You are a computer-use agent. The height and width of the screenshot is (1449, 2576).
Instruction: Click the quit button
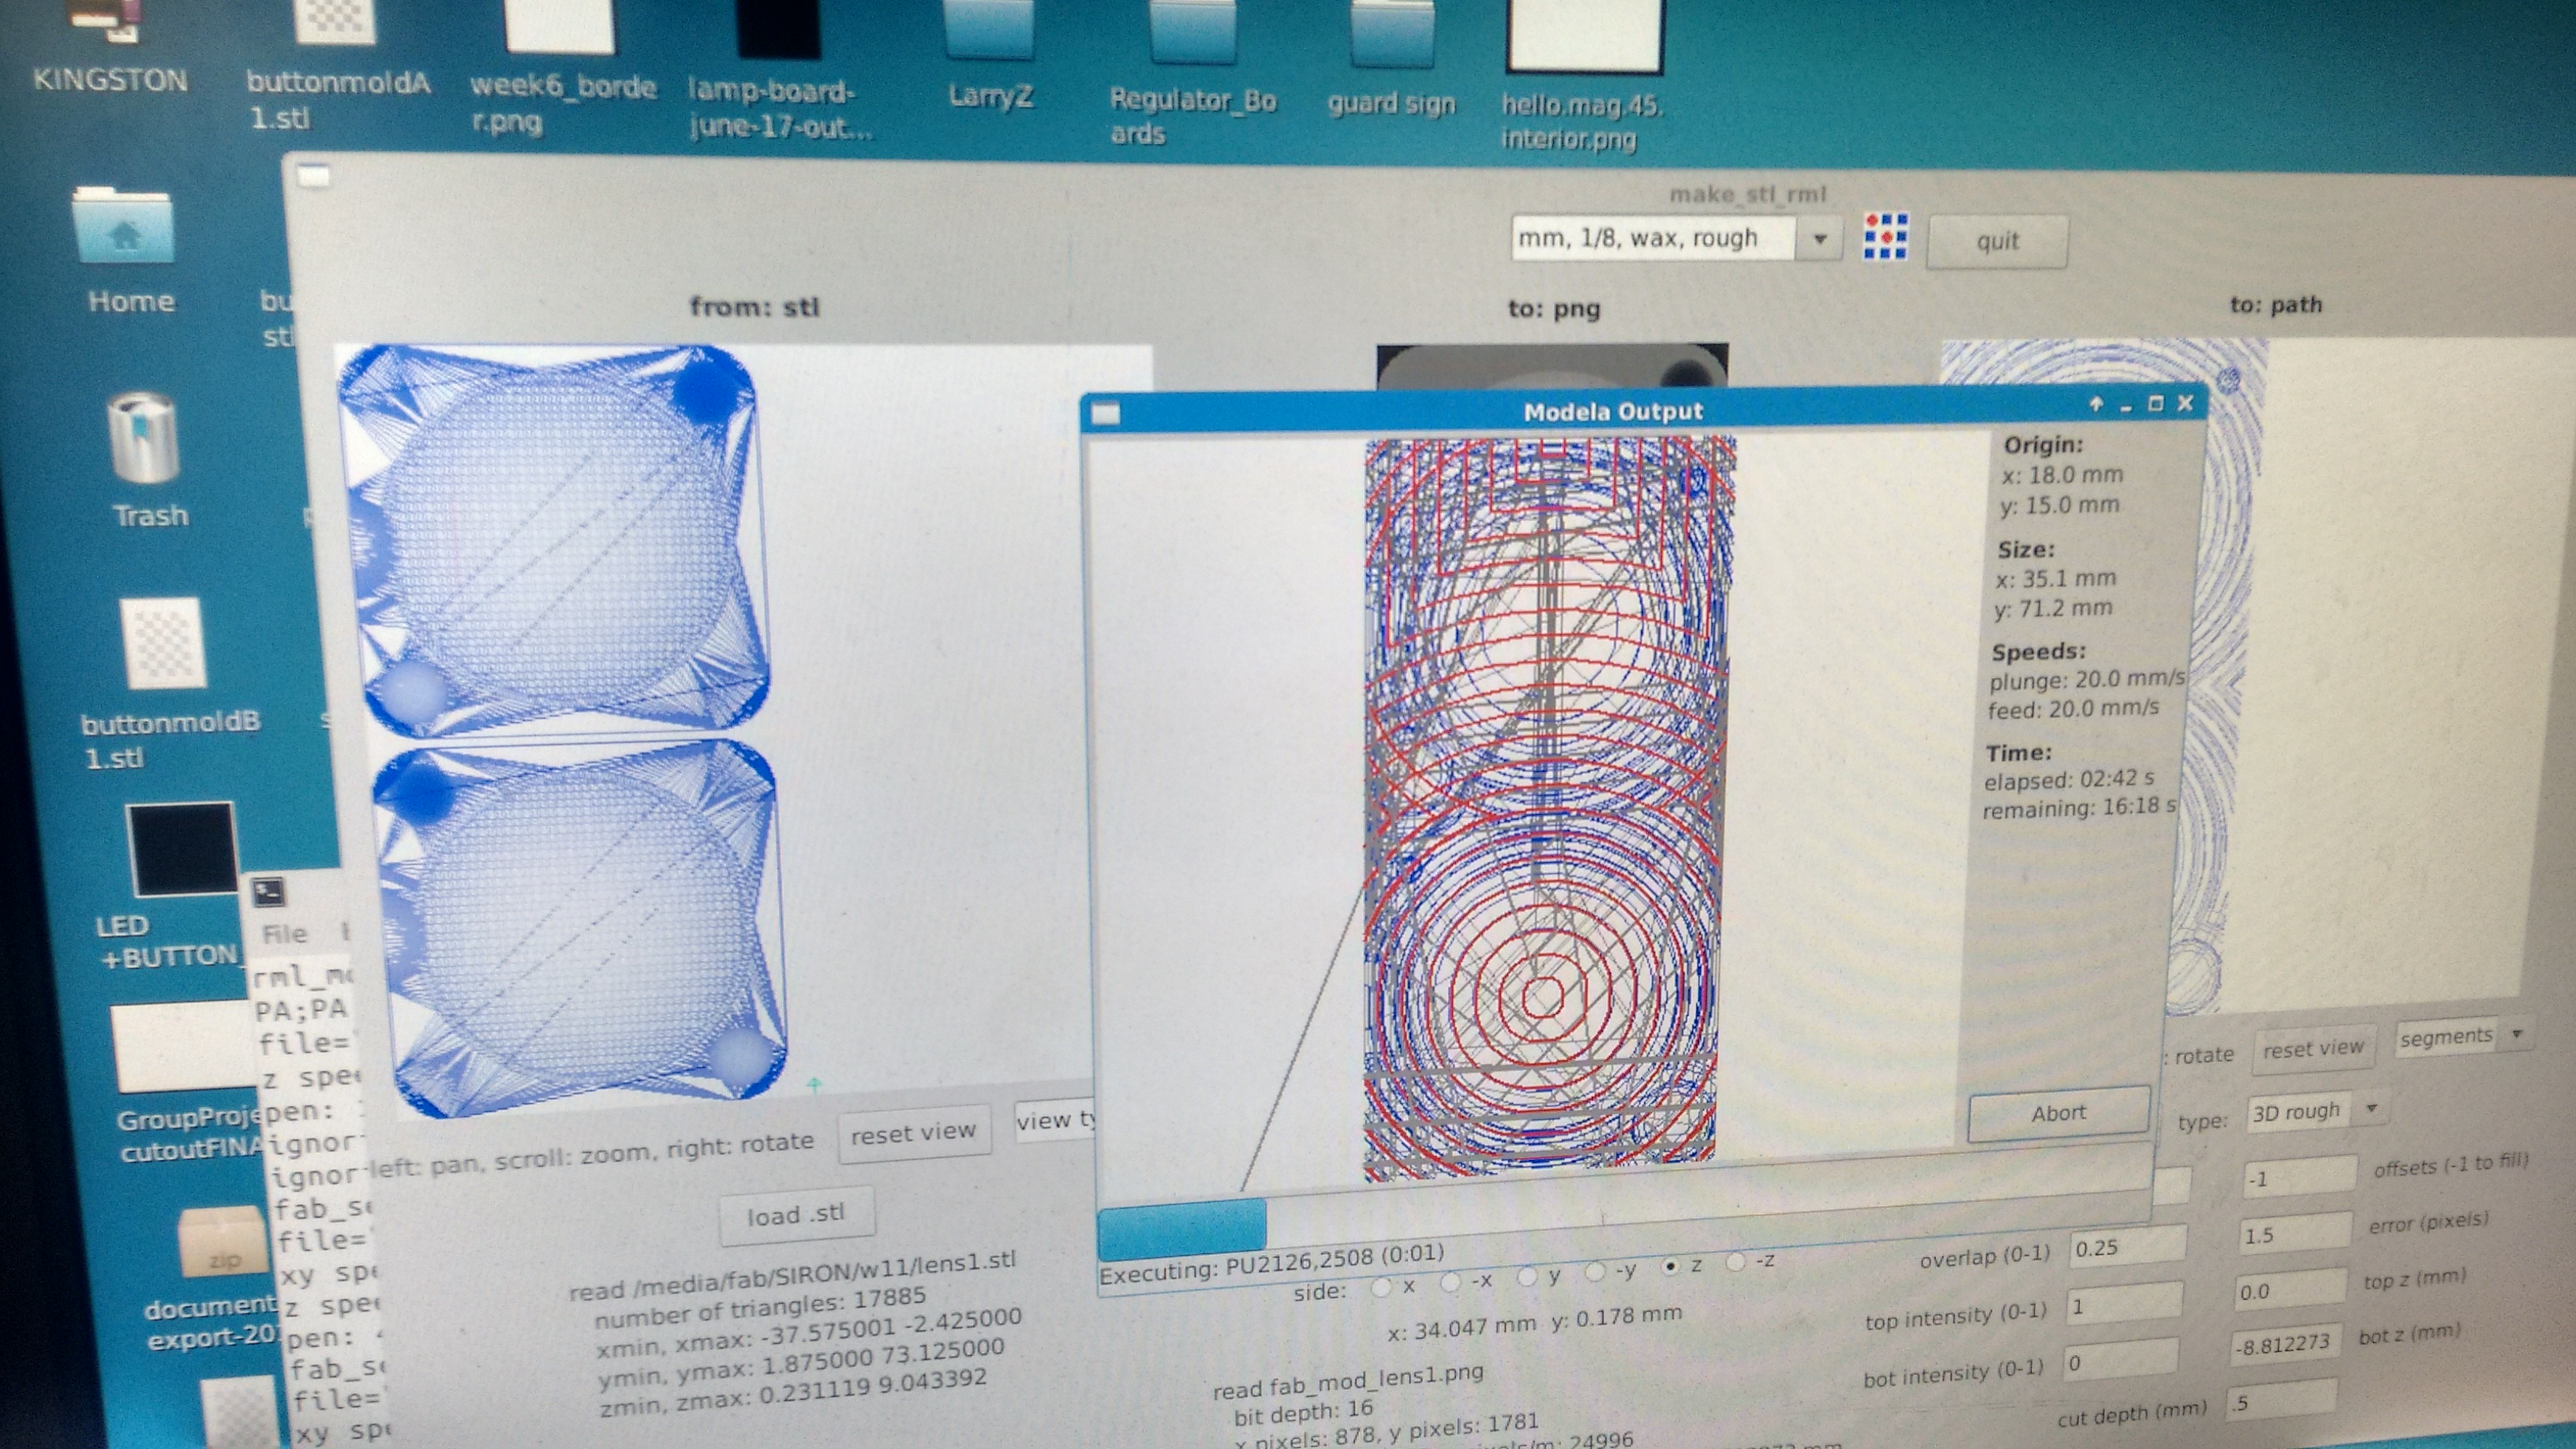[1997, 241]
